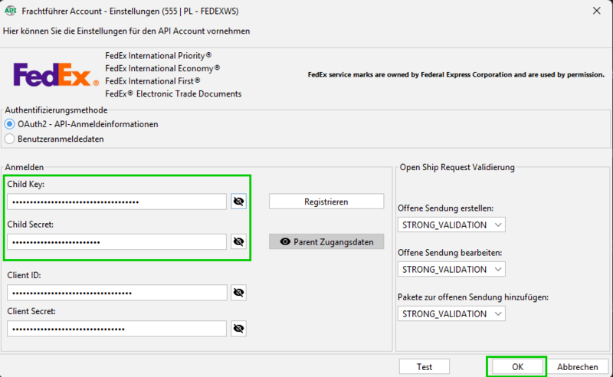The width and height of the screenshot is (613, 377).
Task: Focus the Child Secret input field
Action: [117, 241]
